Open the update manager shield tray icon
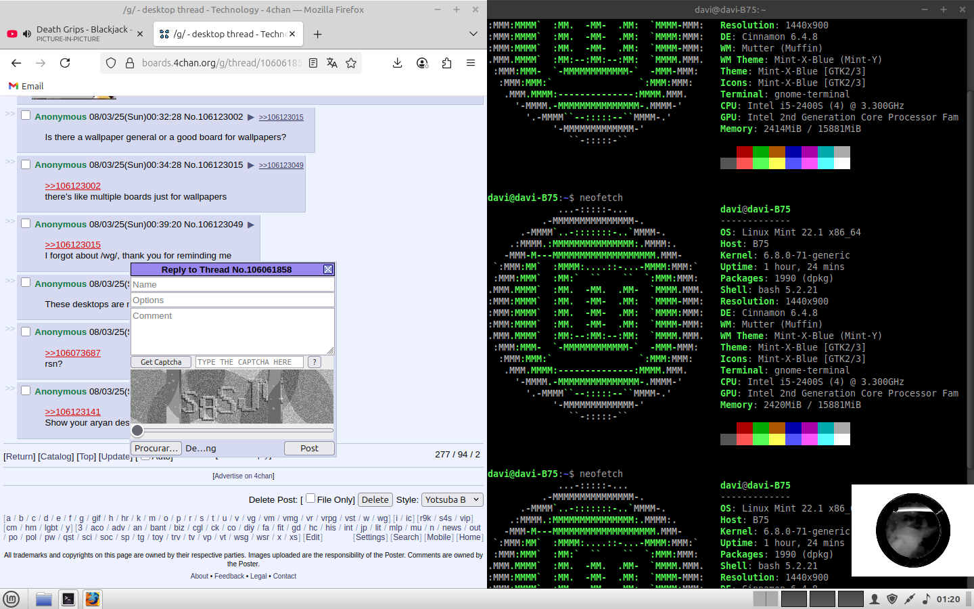Screen dimensions: 974x609 [892, 599]
